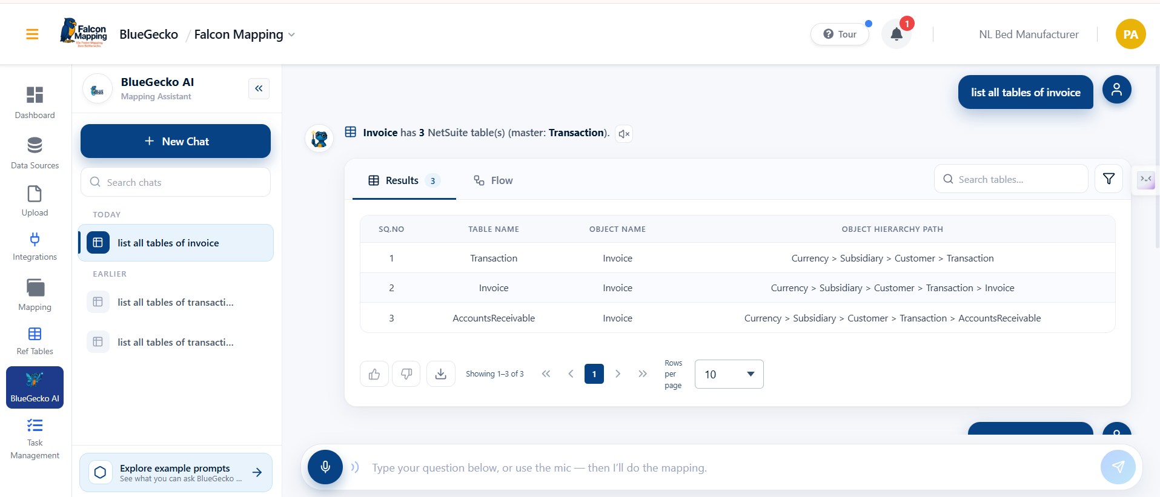Open the first earlier 'list all tables of transacti...' chat
Viewport: 1160px width, 497px height.
pyautogui.click(x=176, y=302)
